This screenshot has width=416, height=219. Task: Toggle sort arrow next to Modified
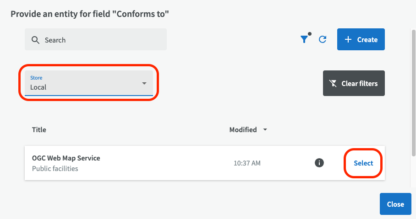(265, 130)
